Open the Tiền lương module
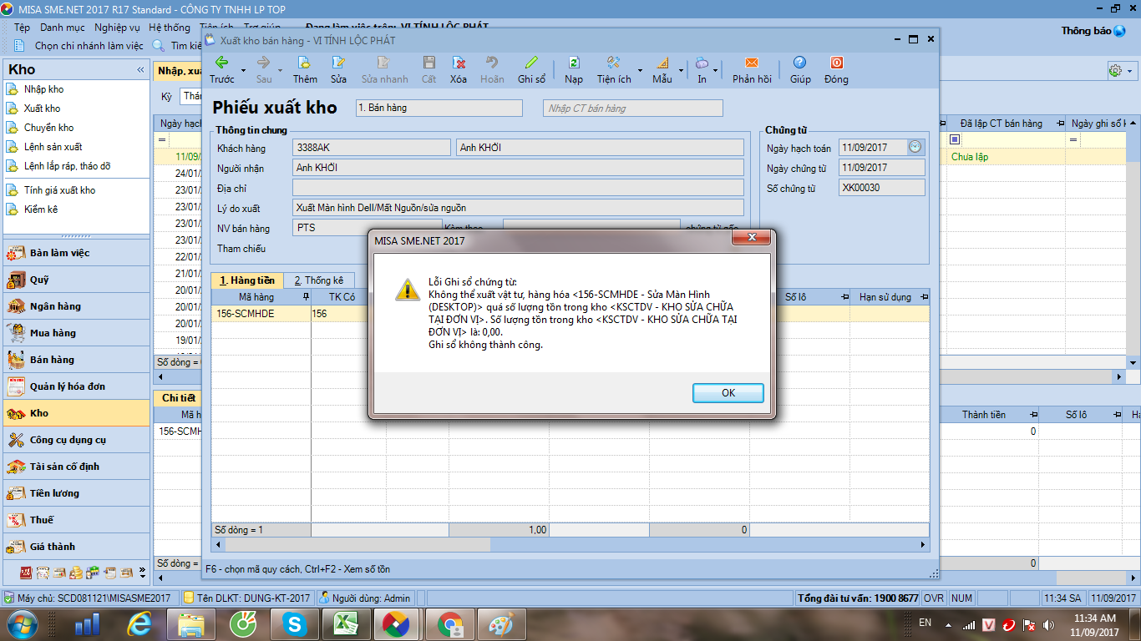This screenshot has width=1141, height=641. pos(77,493)
